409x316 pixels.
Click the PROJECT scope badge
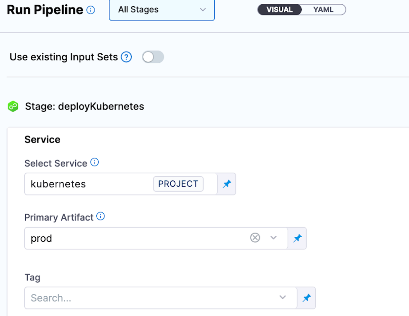click(178, 184)
